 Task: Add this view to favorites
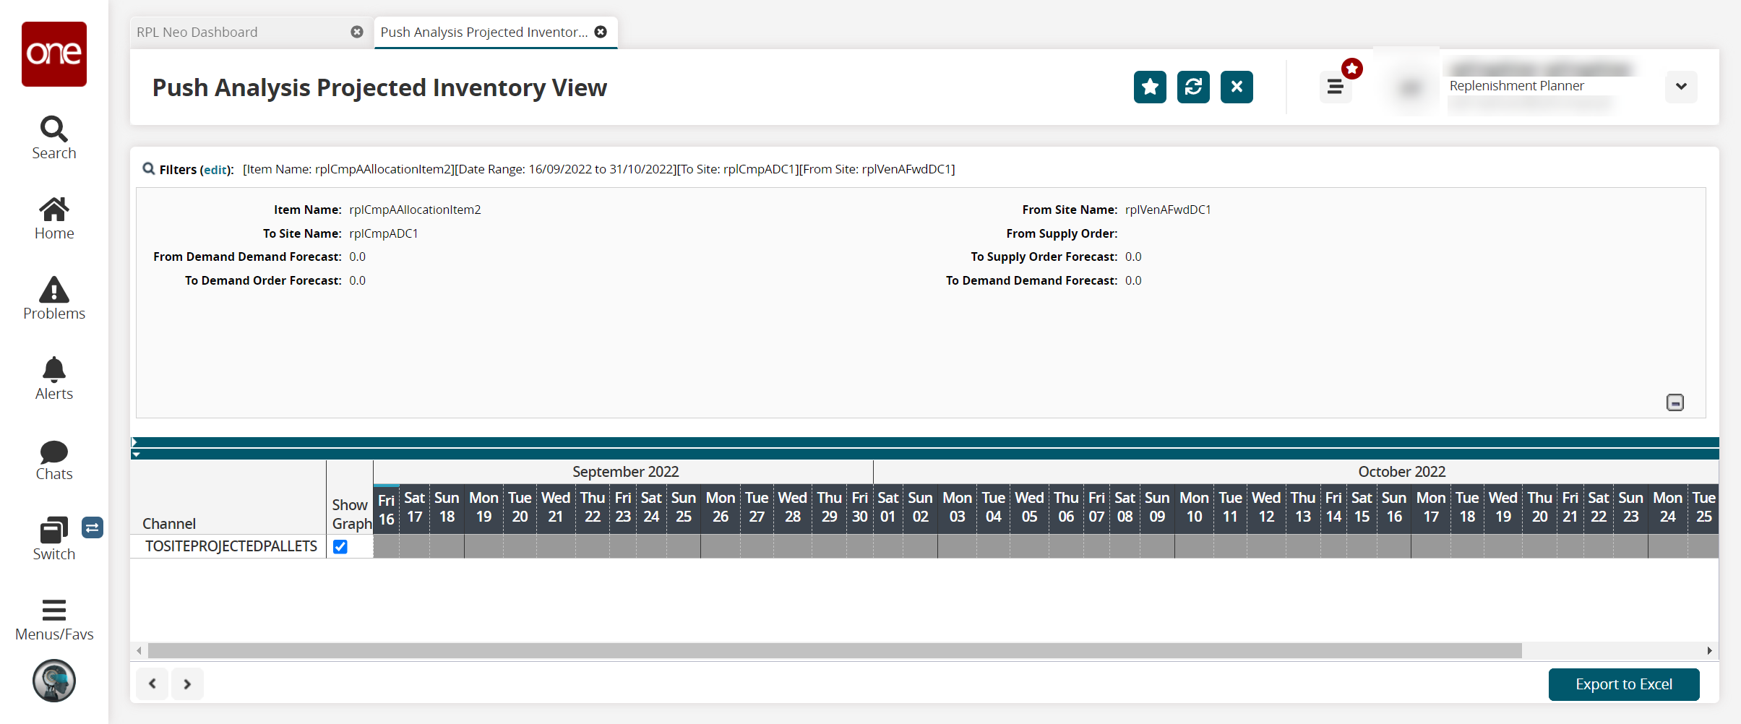pyautogui.click(x=1150, y=87)
